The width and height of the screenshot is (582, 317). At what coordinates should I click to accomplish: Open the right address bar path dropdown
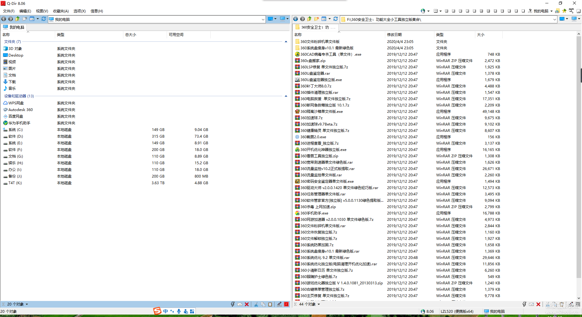554,19
